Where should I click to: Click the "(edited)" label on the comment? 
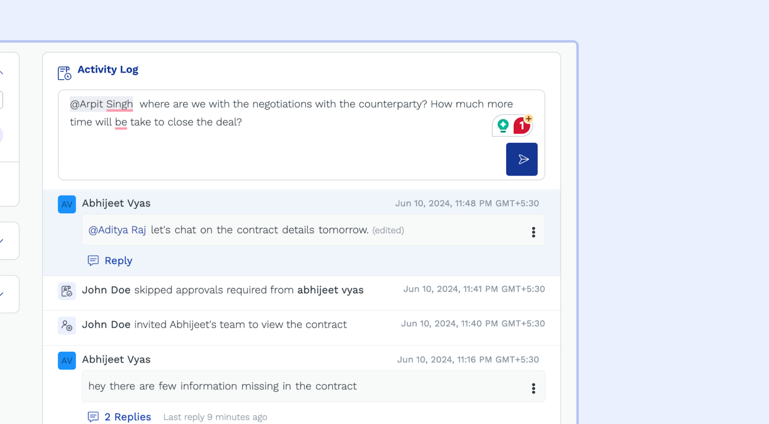pos(388,230)
